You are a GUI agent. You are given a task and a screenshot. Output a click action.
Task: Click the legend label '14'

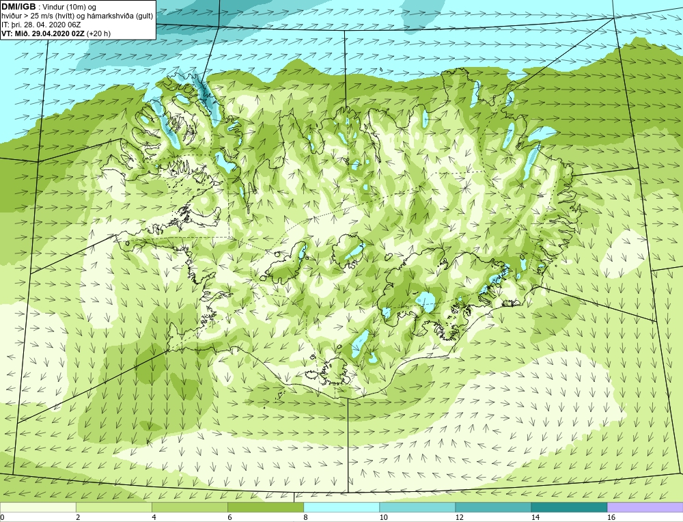point(535,517)
